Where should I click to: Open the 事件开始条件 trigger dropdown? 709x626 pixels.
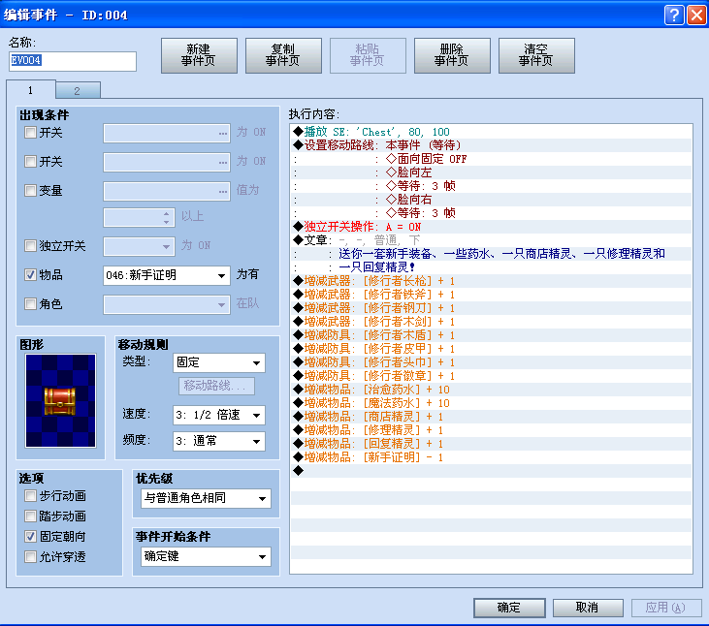206,557
